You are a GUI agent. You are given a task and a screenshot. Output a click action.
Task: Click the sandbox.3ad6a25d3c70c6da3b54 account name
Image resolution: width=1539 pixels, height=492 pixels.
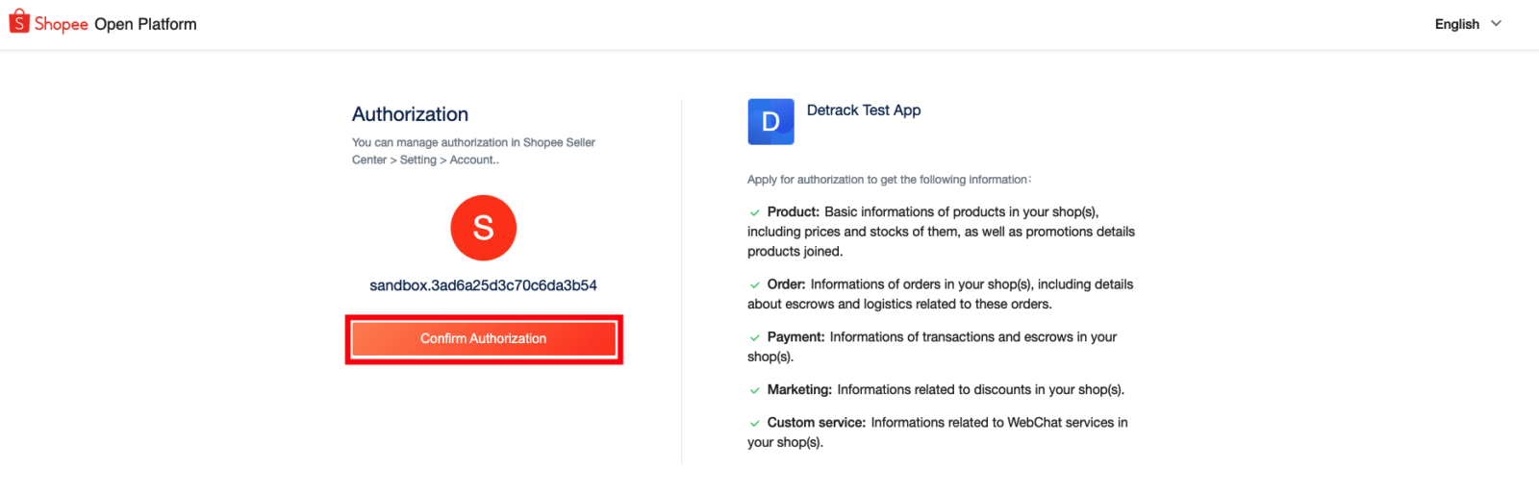[x=484, y=285]
